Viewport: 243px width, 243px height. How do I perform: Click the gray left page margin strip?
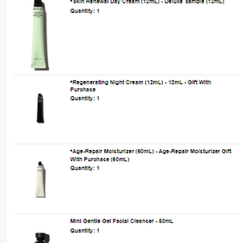(3, 122)
